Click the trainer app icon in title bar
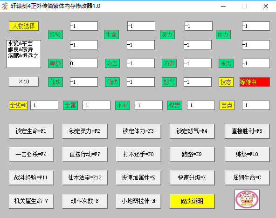This screenshot has height=218, width=276. (x=5, y=6)
